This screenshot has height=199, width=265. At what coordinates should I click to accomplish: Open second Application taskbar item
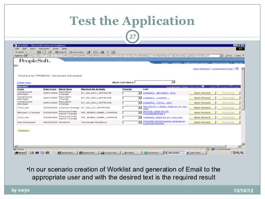(x=89, y=152)
